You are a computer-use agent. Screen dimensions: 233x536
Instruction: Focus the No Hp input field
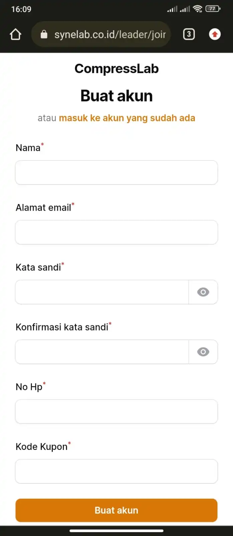(116, 411)
